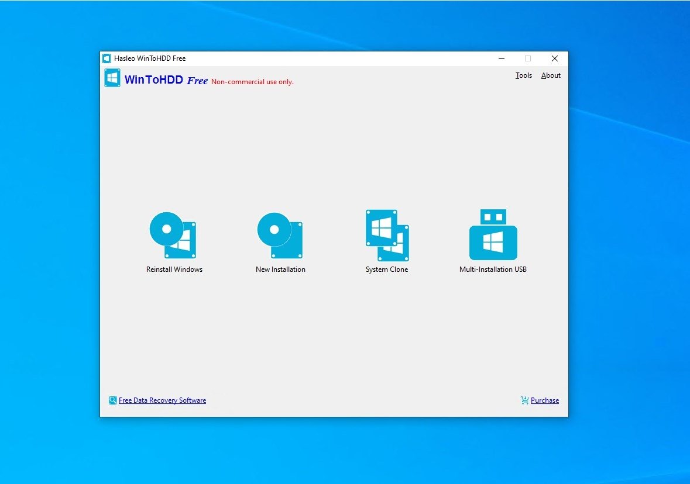Click the disabled maximize button
690x484 pixels.
coord(528,58)
